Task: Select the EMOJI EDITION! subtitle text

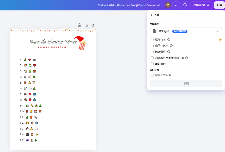Action: coord(53,47)
